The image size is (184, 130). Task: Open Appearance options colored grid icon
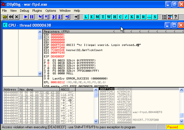[x=170, y=17]
